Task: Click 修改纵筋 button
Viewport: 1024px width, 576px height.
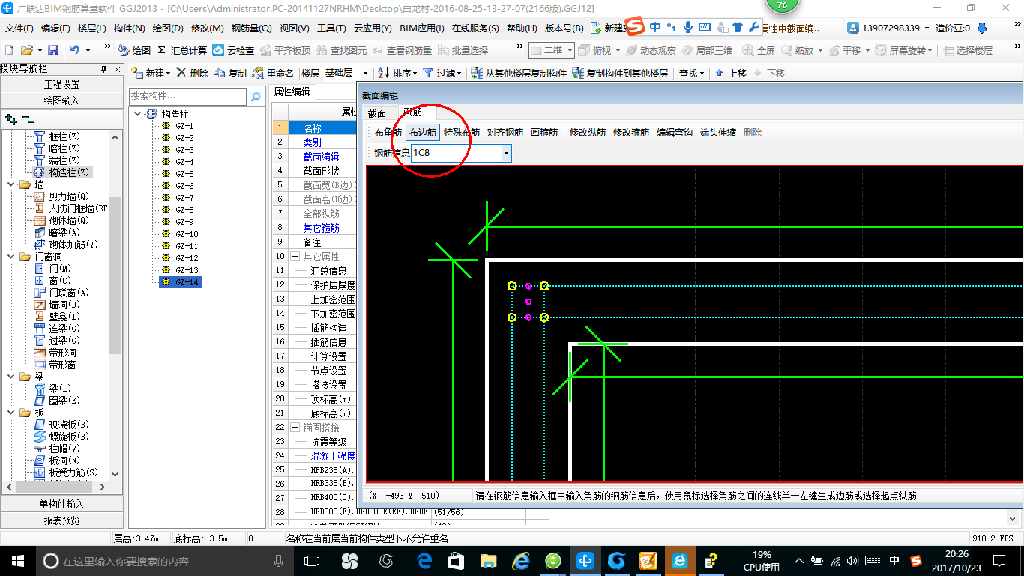Action: point(588,133)
